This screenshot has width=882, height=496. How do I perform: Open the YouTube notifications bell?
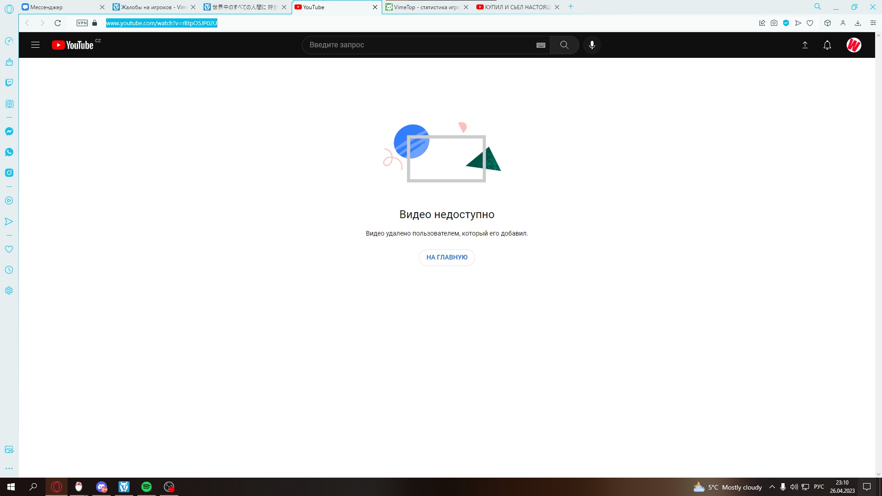click(x=827, y=45)
